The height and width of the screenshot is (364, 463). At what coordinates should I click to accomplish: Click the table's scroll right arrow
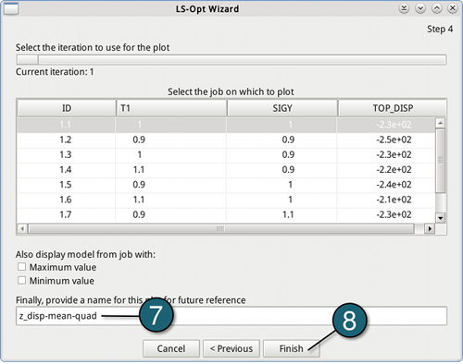click(x=430, y=229)
